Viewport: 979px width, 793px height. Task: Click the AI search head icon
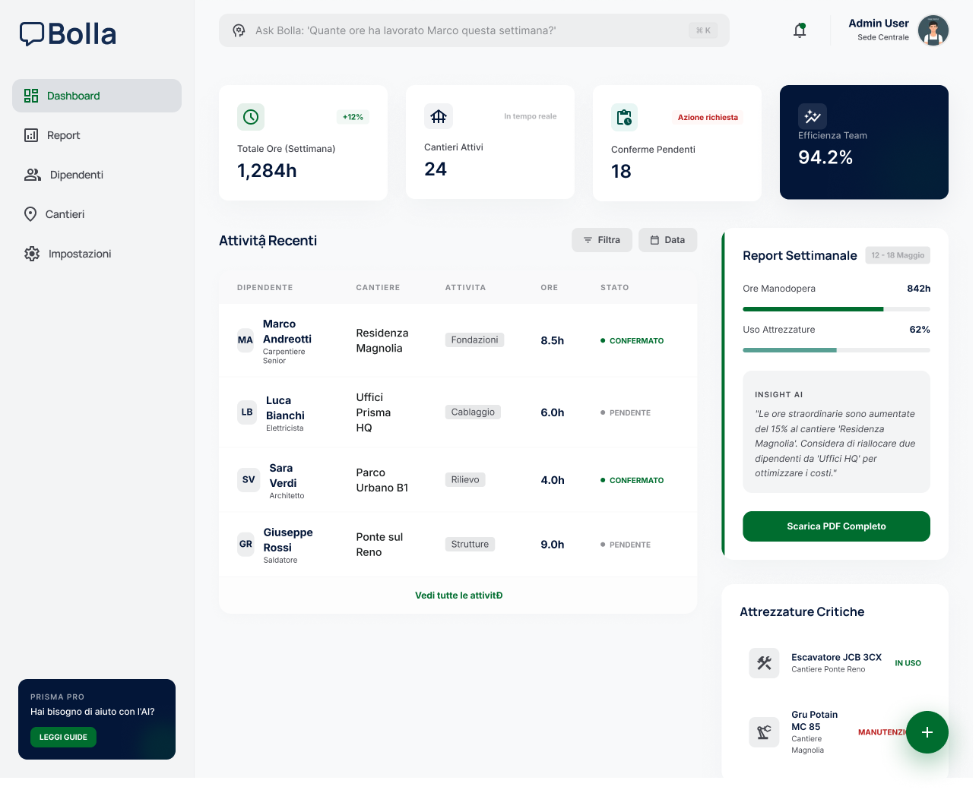(239, 30)
